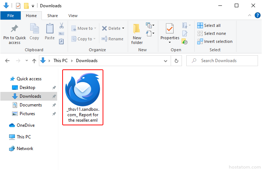Click Invert selection in ribbon

(x=215, y=41)
